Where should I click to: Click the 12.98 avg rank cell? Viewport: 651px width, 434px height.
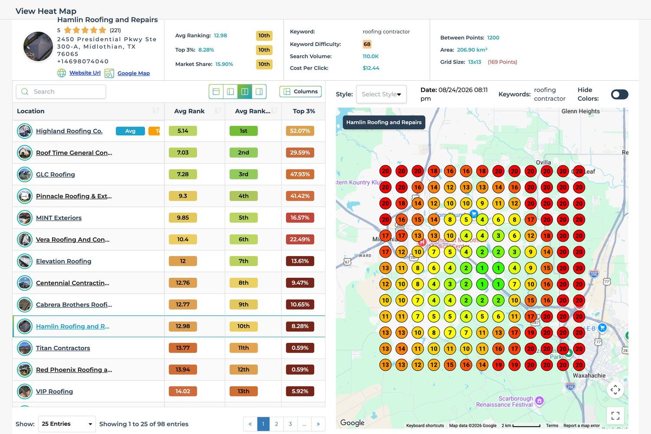(183, 326)
